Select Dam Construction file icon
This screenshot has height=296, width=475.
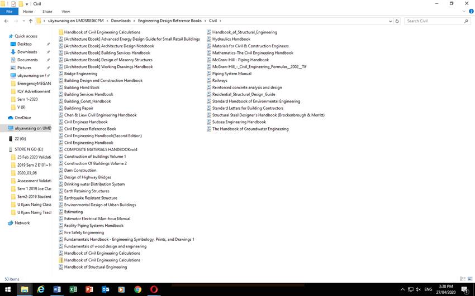[x=61, y=171]
